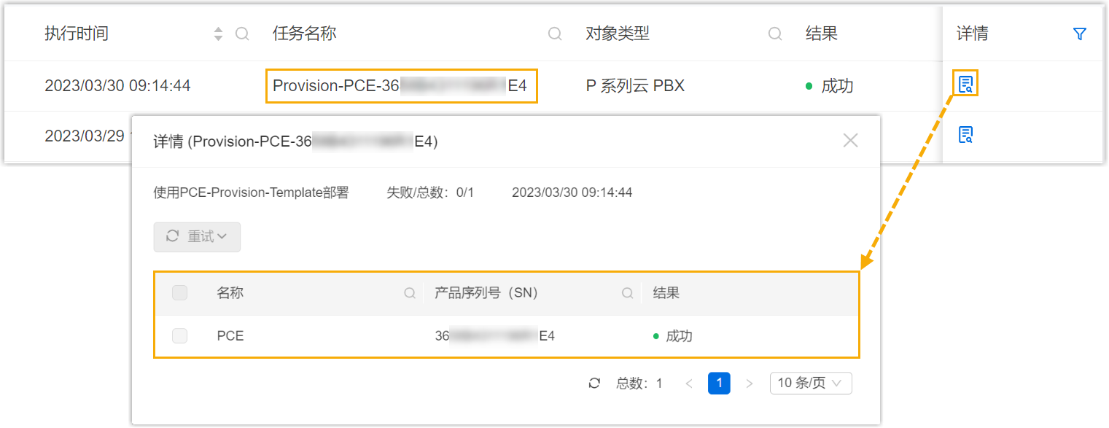Check the PCE row checkbox
Viewport: 1109px width, 428px height.
coord(179,336)
